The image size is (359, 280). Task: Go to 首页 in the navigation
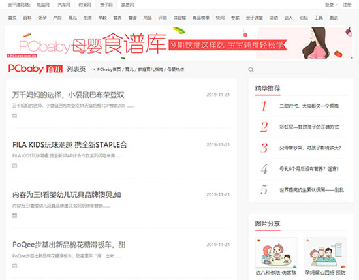(12, 18)
